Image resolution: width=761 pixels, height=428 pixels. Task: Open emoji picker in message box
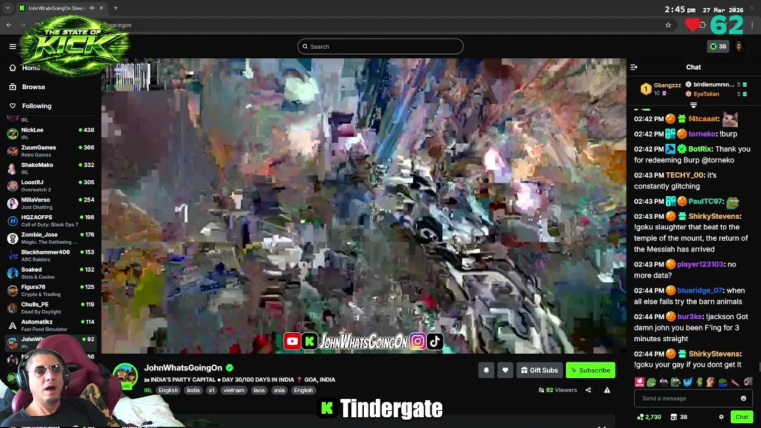pos(743,398)
